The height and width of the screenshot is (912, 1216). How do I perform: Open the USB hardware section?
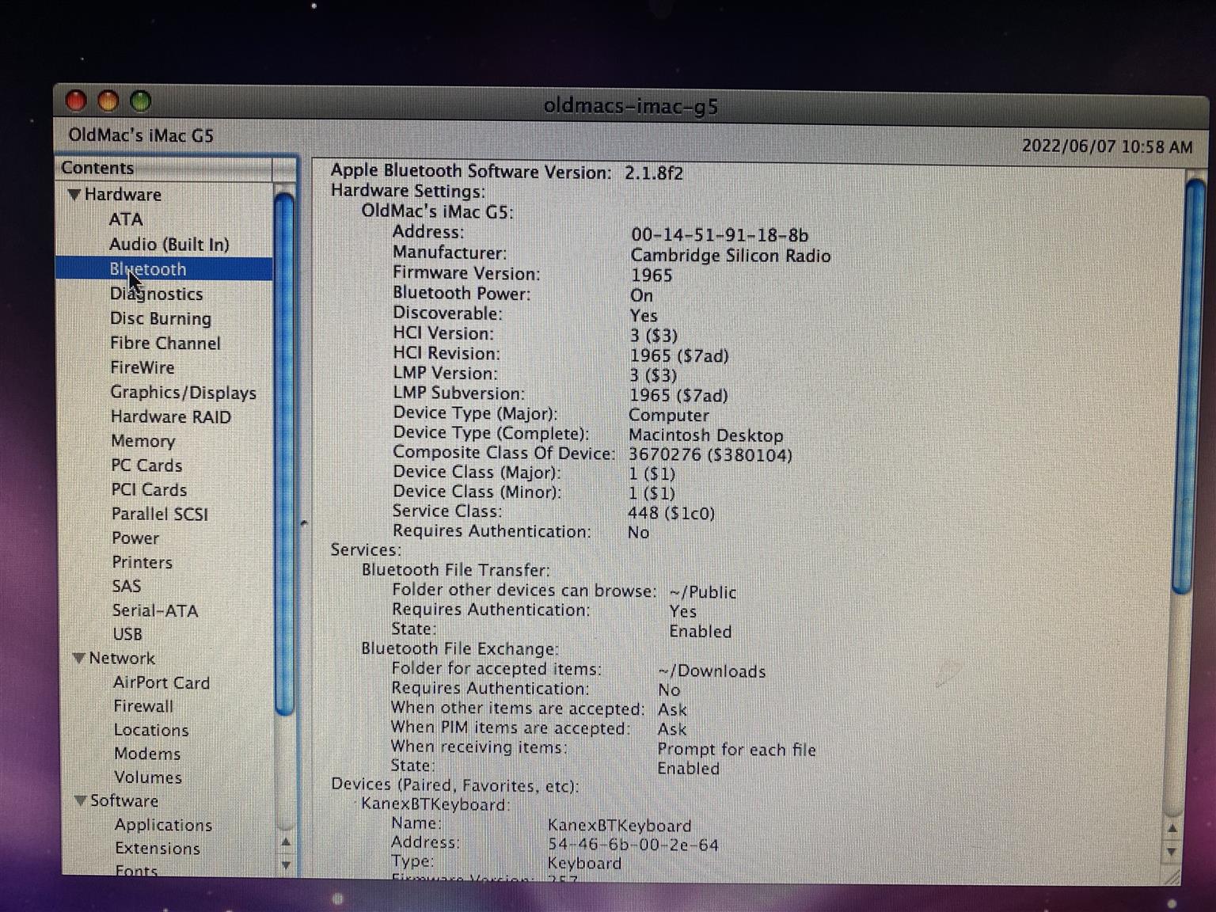(127, 634)
